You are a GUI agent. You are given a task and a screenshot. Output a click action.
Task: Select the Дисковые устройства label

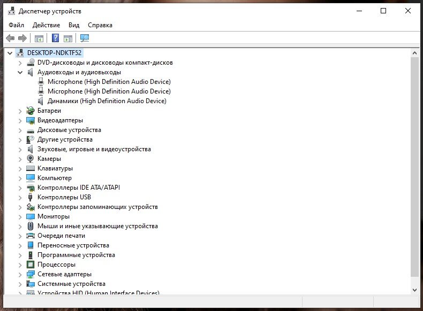pos(69,130)
